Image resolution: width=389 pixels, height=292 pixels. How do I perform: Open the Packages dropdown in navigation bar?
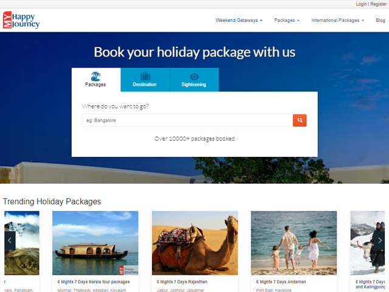pos(287,20)
